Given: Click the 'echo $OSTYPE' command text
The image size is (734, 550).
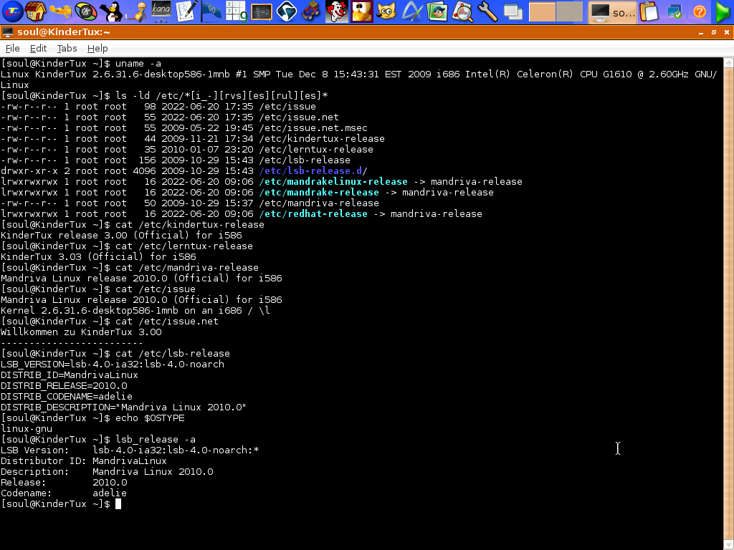Looking at the screenshot, I should coord(150,418).
